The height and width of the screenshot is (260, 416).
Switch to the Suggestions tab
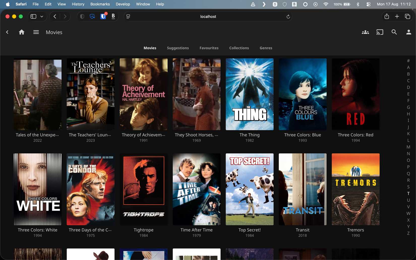tap(178, 48)
